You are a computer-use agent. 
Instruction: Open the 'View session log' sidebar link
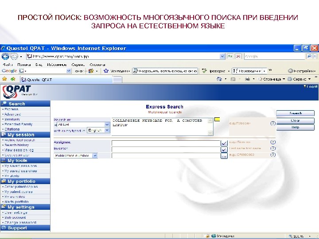pos(19,150)
